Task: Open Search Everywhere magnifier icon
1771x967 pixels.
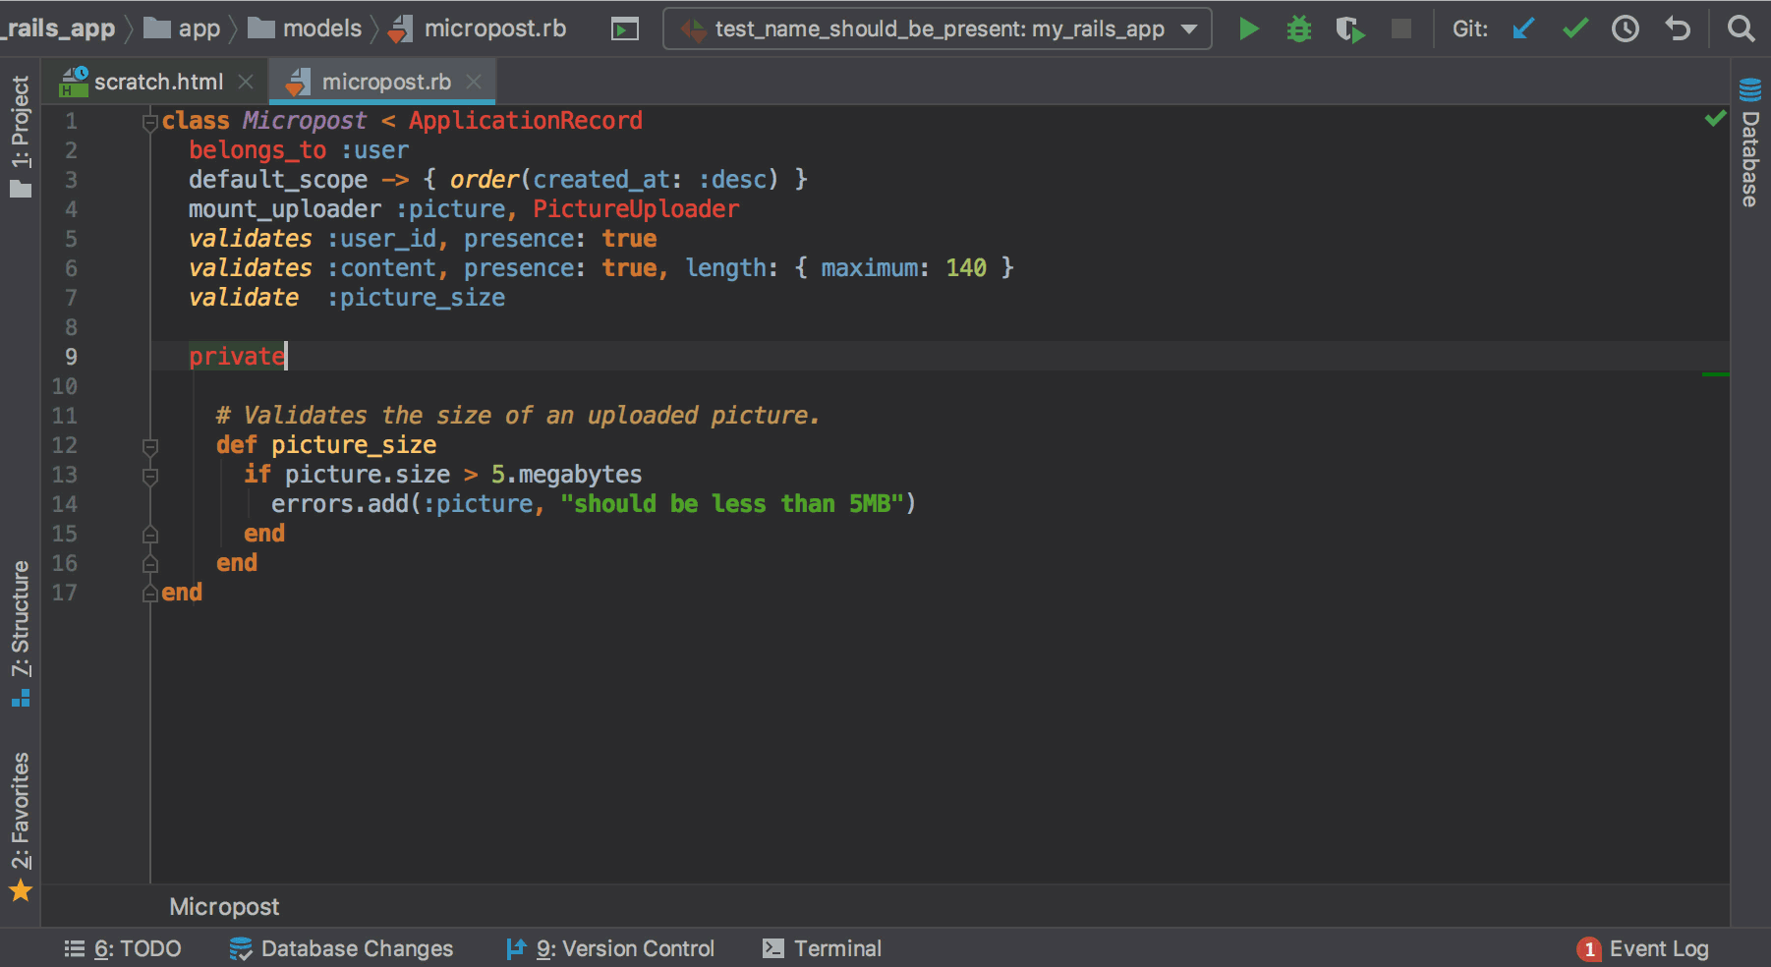Action: click(x=1741, y=28)
